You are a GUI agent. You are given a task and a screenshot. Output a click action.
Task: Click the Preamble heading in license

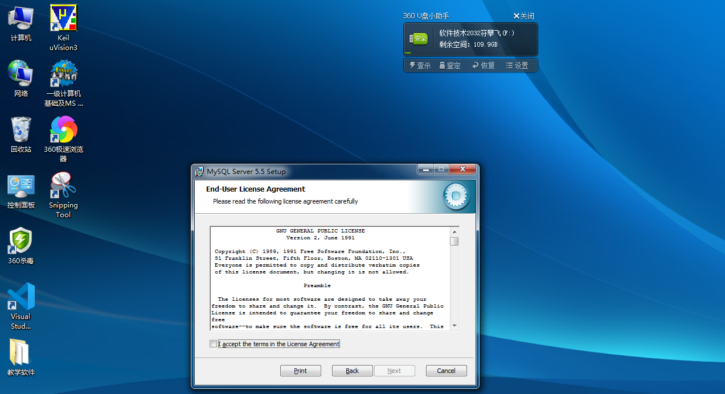click(317, 285)
